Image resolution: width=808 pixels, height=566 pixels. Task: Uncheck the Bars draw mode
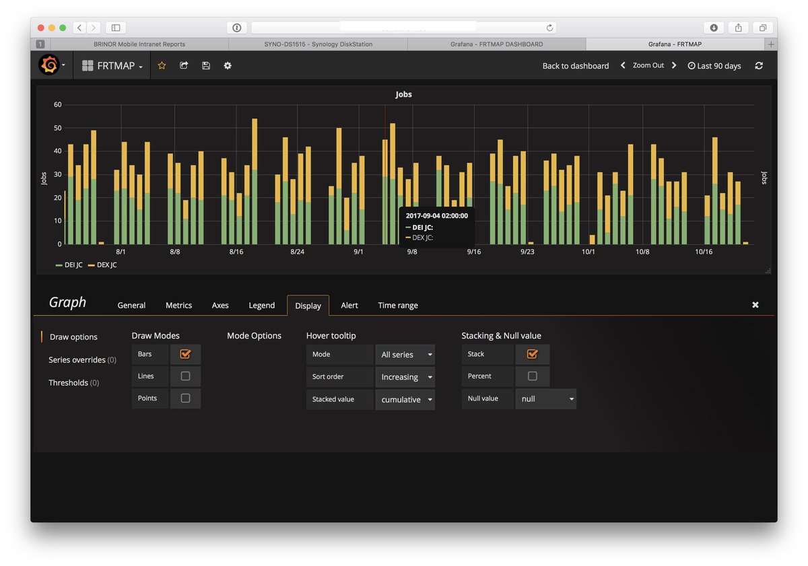coord(186,354)
